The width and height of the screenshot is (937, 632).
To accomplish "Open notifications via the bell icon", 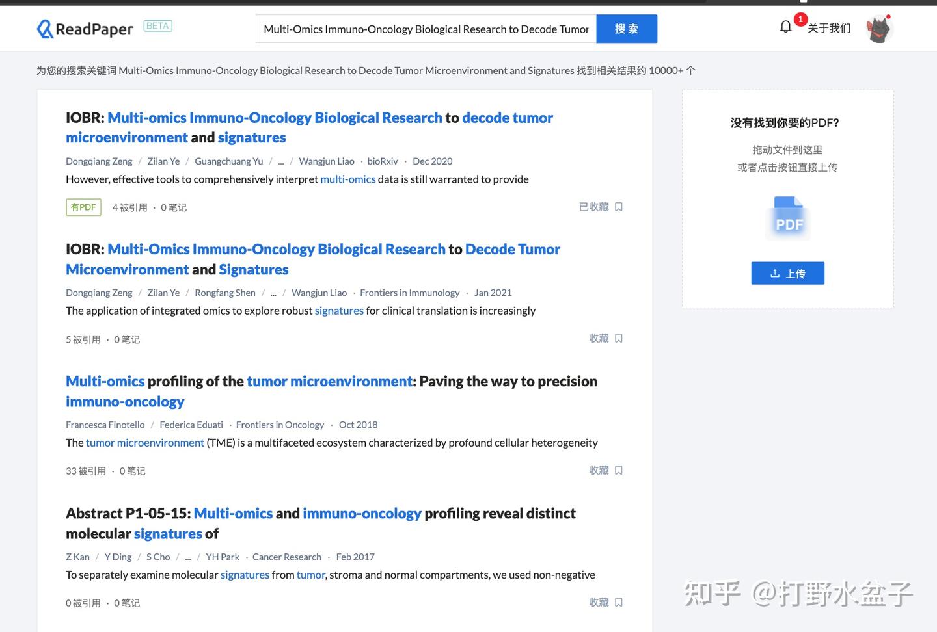I will click(x=785, y=26).
